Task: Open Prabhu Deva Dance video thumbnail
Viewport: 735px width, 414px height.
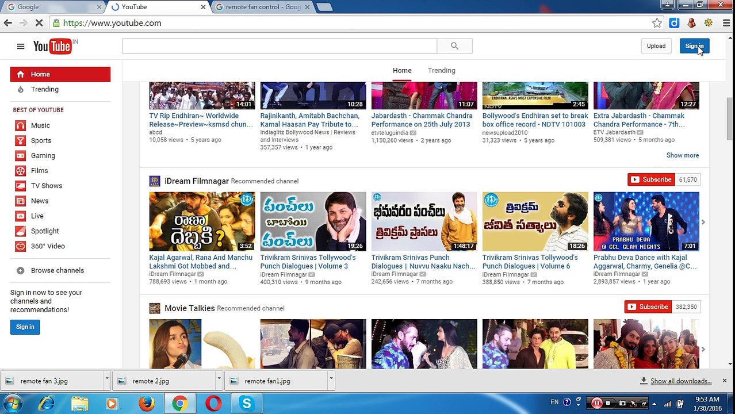Action: (646, 221)
